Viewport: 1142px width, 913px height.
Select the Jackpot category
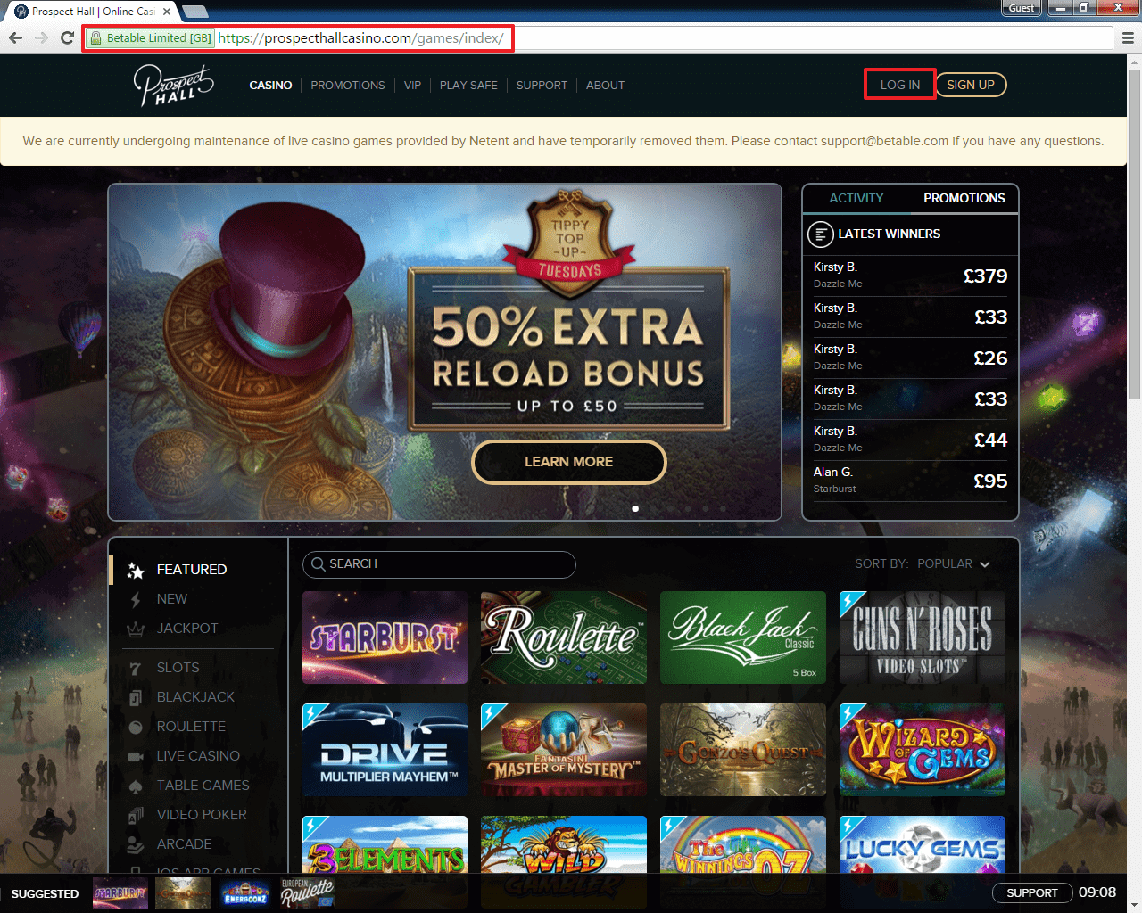coord(187,629)
